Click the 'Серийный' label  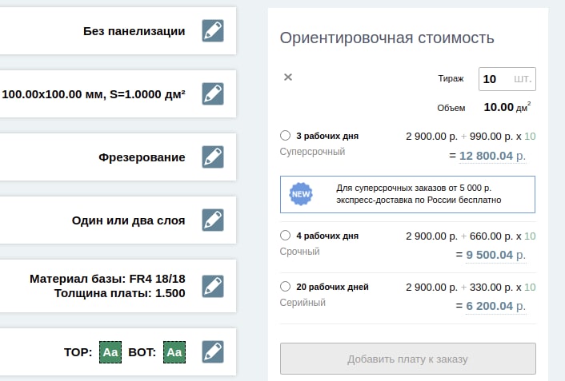pos(303,302)
